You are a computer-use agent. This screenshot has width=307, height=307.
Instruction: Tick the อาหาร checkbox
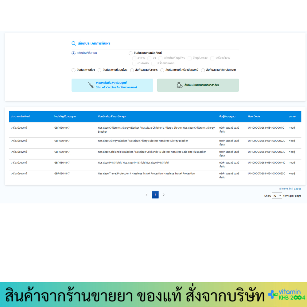tap(134, 58)
